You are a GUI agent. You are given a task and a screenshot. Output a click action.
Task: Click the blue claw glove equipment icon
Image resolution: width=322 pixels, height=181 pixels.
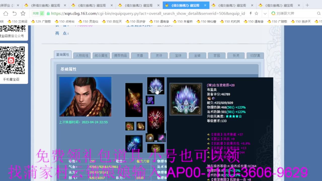pos(134,143)
